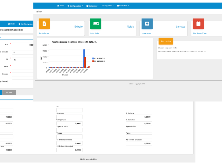Viewport: 222px width, 166px height.
Task: Click the 'Seu último acesso' text line
Action: coord(182,52)
